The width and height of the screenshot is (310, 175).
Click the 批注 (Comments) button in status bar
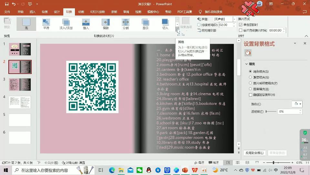(214, 162)
